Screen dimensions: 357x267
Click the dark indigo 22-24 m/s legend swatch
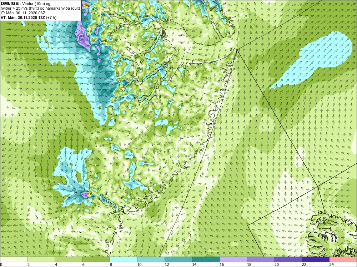316,259
